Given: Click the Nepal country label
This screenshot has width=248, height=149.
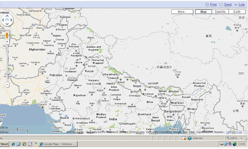Looking at the screenshot, I should (137, 86).
